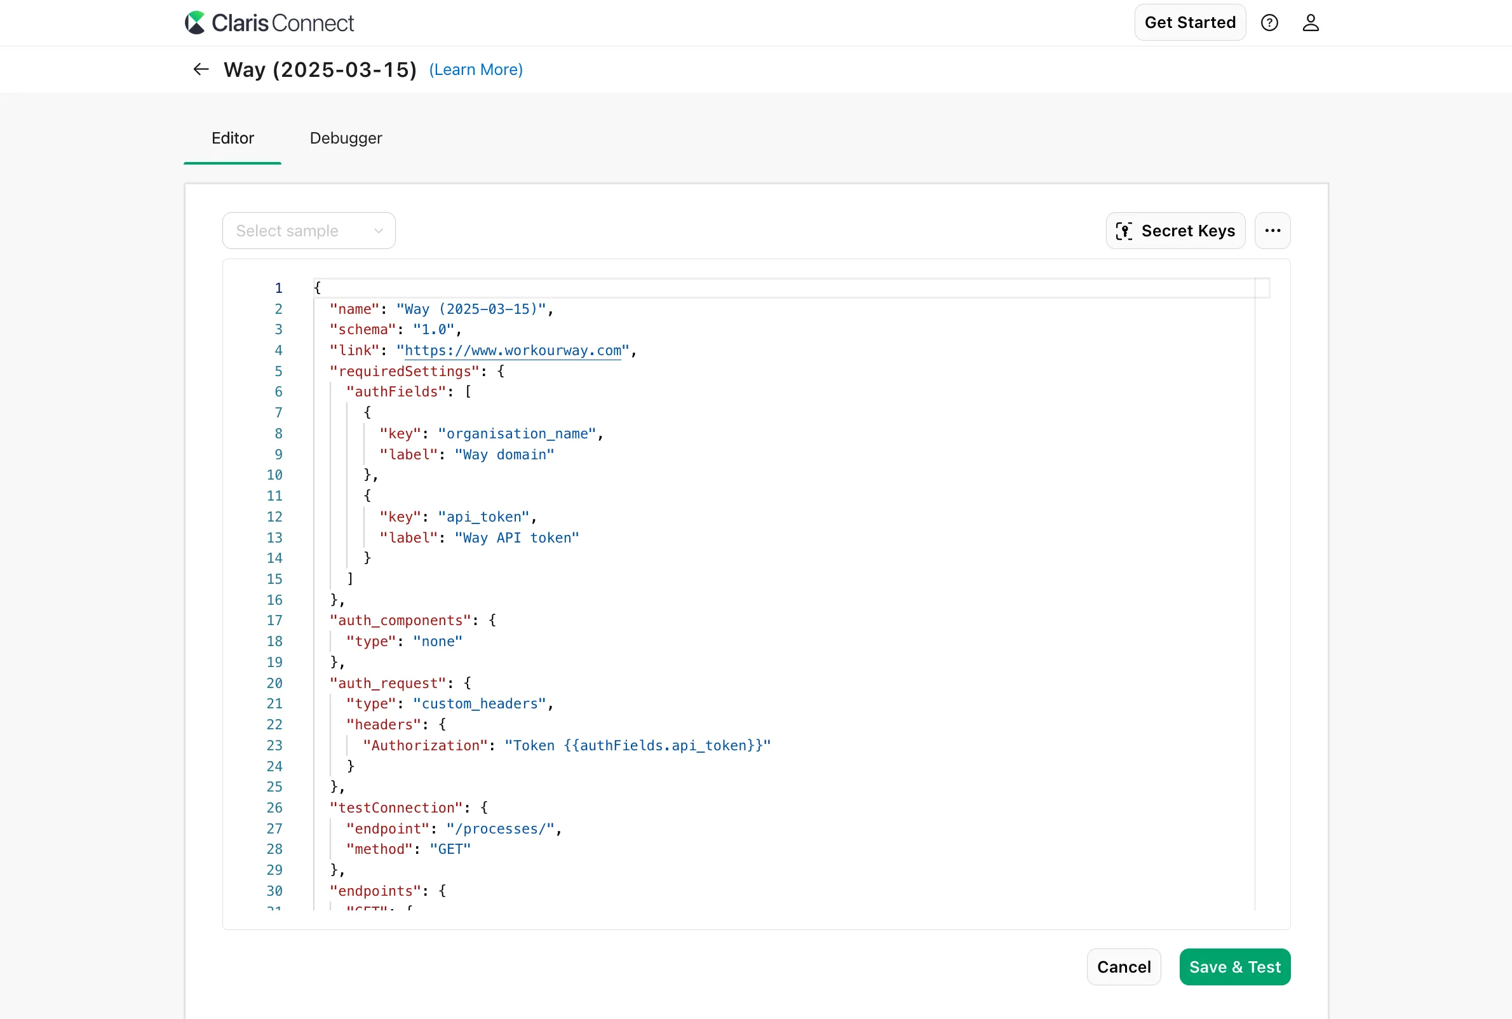This screenshot has height=1019, width=1512.
Task: Open the ellipsis options menu
Action: coord(1272,230)
